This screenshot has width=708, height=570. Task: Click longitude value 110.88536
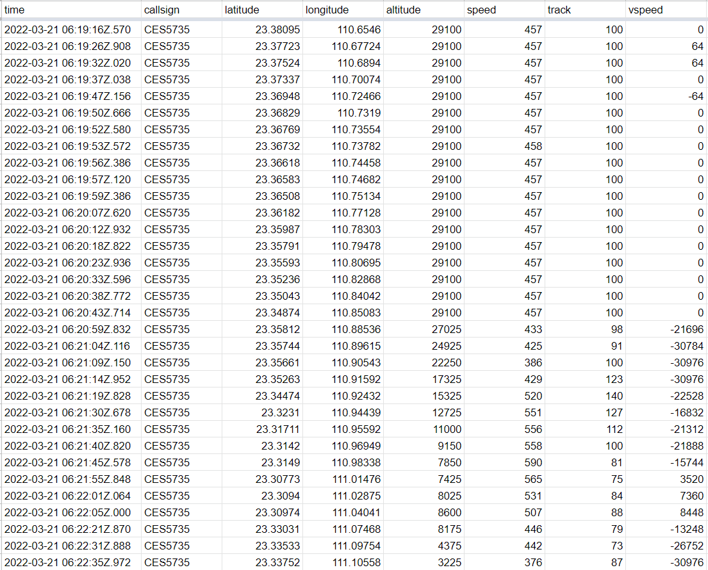point(356,329)
